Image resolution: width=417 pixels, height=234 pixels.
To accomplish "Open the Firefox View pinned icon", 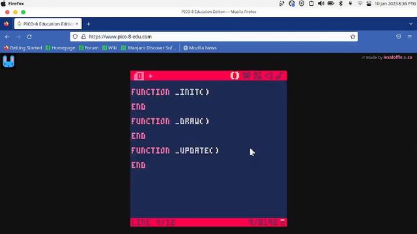I will coord(6,24).
